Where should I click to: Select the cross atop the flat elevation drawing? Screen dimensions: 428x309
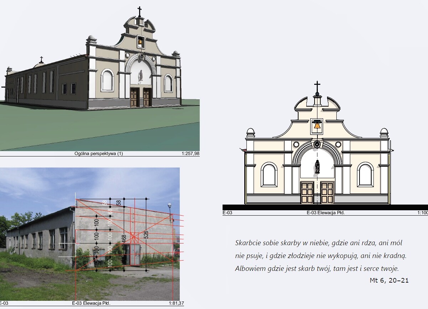click(317, 87)
